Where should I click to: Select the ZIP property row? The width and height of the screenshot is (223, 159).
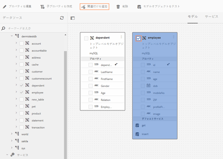coord(155,100)
